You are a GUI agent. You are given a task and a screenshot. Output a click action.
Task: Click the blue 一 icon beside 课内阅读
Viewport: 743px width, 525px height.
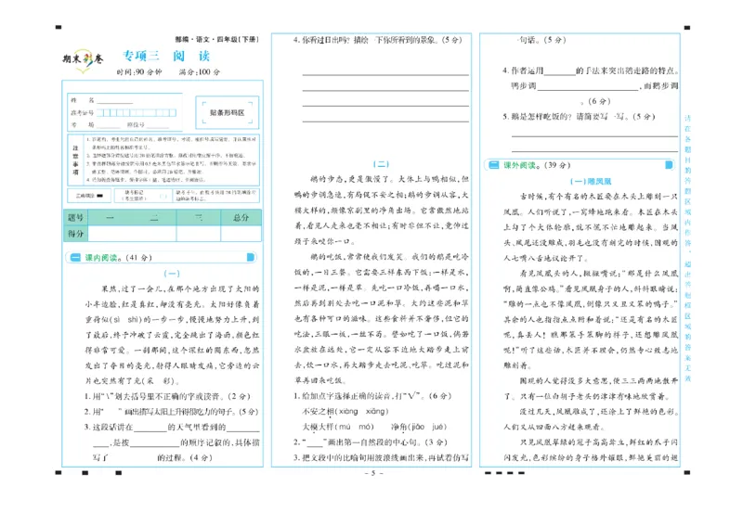(75, 258)
